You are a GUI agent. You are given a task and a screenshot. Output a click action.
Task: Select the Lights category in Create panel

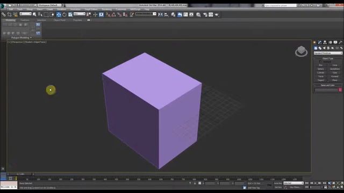324,48
